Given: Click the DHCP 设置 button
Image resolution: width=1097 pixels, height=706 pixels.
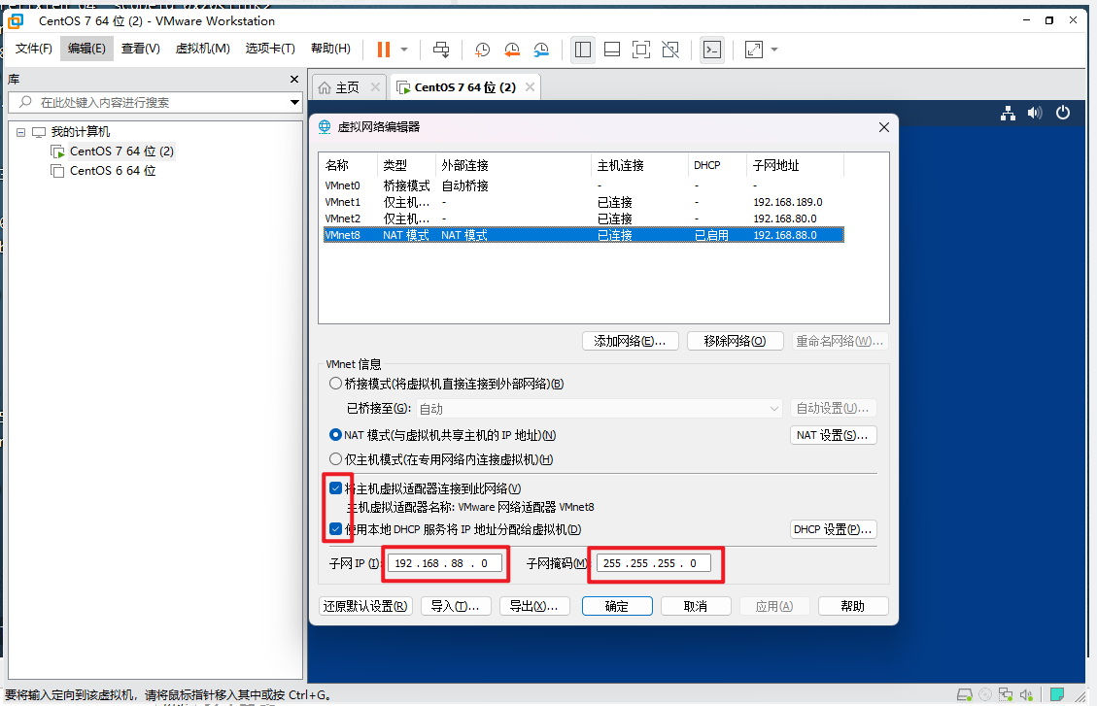Looking at the screenshot, I should click(x=833, y=528).
